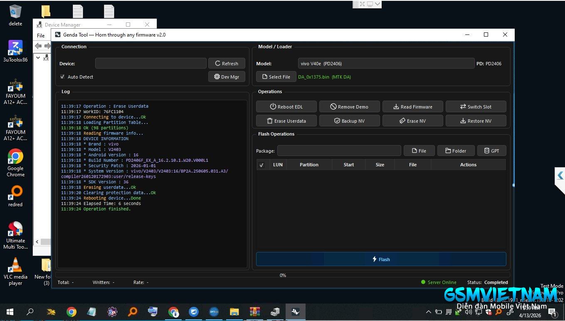Image resolution: width=565 pixels, height=321 pixels.
Task: Click Refresh device list button
Action: pyautogui.click(x=227, y=64)
